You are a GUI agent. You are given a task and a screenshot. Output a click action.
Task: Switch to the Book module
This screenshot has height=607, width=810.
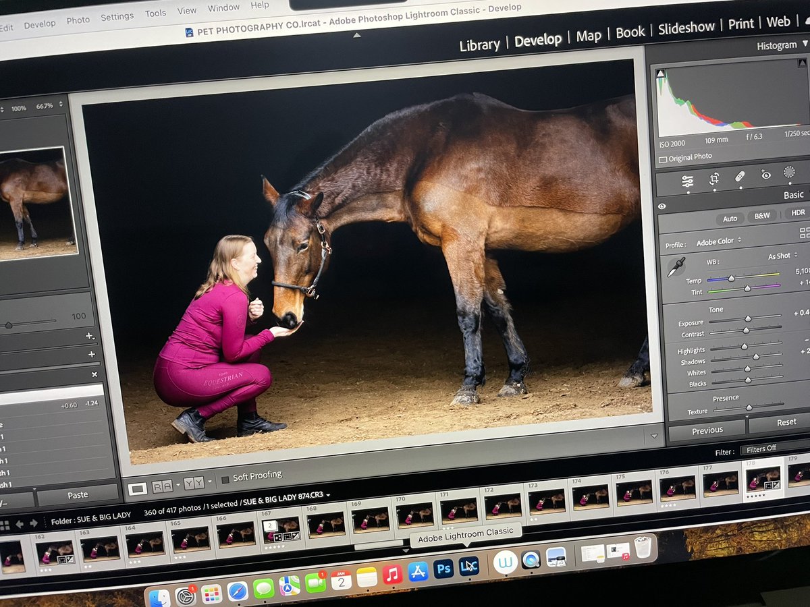(630, 32)
